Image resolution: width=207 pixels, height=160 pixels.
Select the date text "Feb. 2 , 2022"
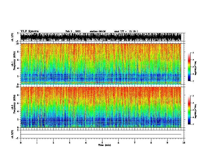[x=73, y=31]
